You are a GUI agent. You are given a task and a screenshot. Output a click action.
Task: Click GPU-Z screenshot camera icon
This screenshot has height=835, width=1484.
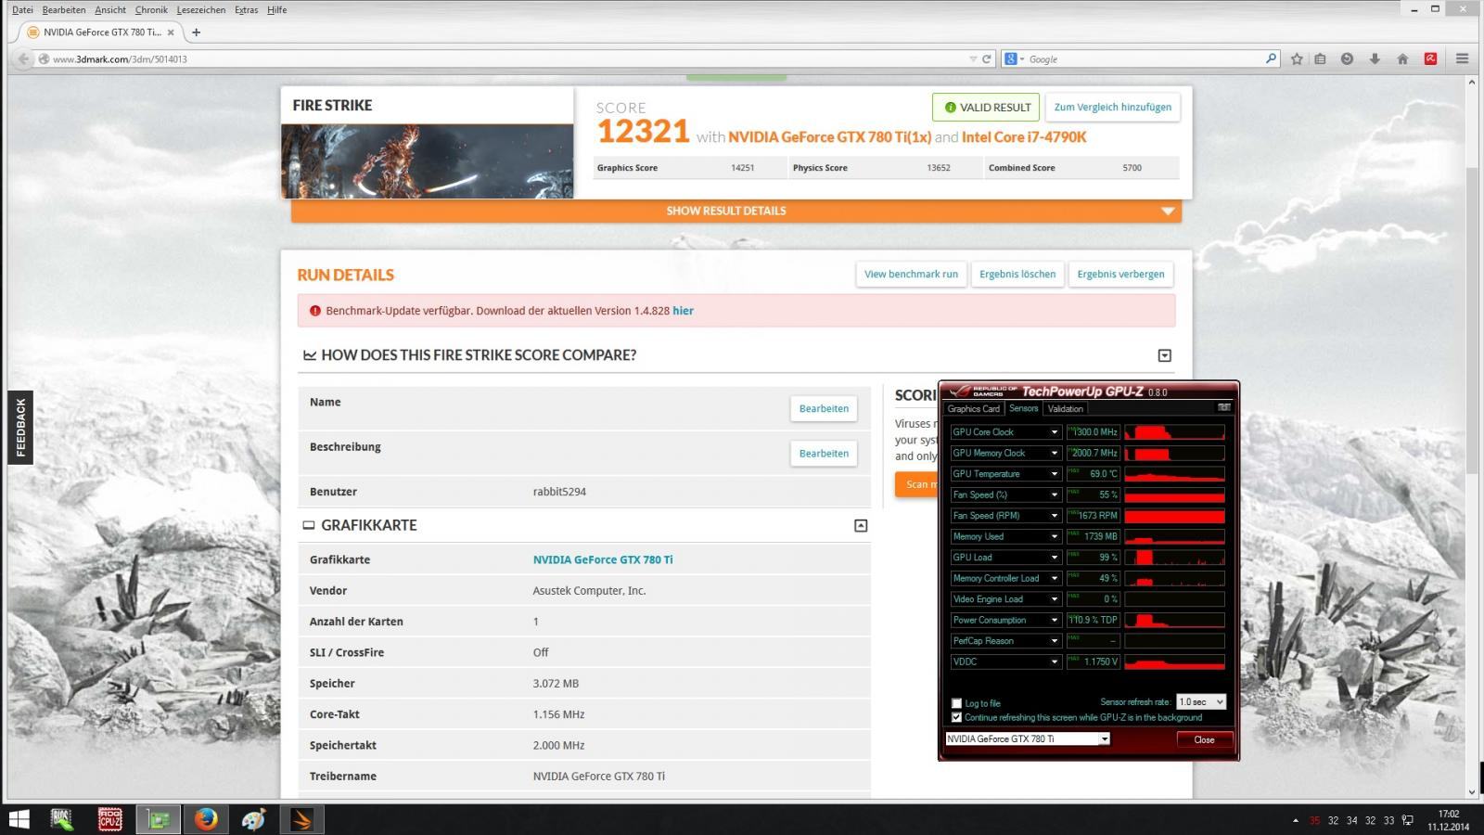coord(1224,407)
